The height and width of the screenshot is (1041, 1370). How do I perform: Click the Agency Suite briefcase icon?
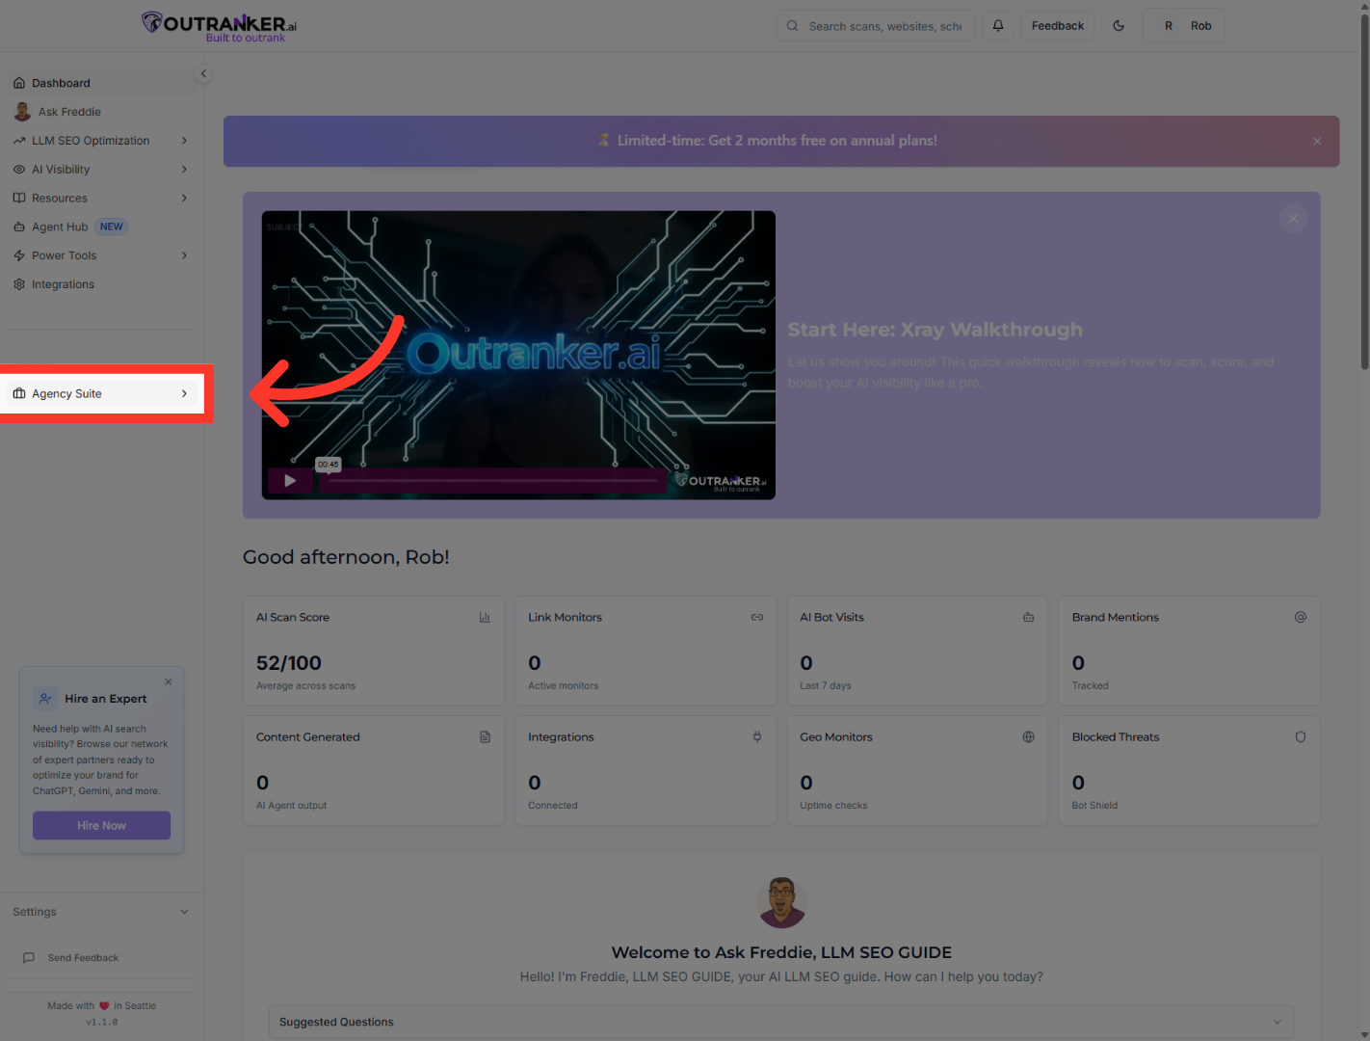click(x=19, y=393)
